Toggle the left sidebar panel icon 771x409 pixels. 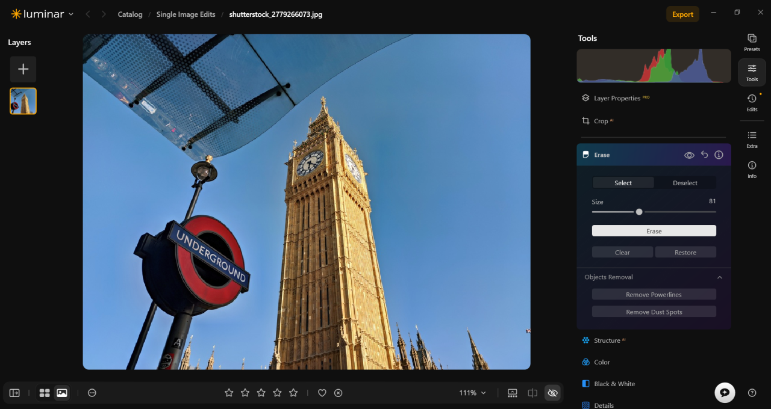(x=14, y=393)
